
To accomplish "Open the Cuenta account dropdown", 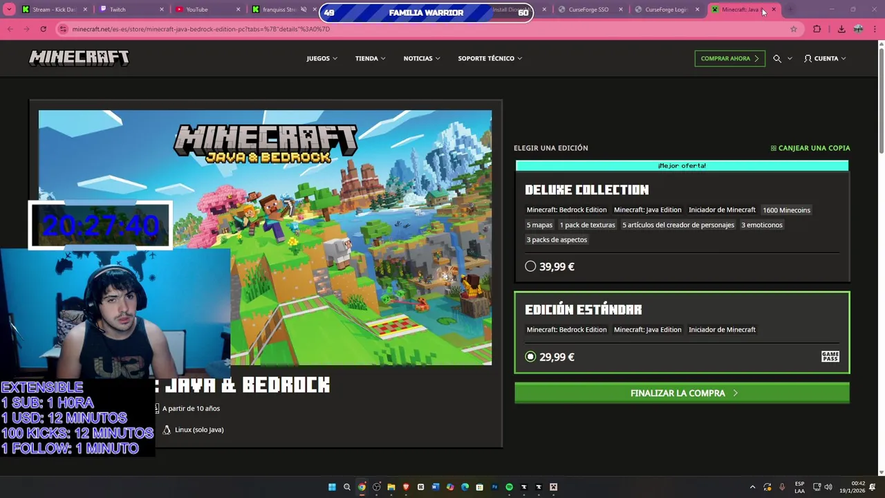I will tap(825, 58).
